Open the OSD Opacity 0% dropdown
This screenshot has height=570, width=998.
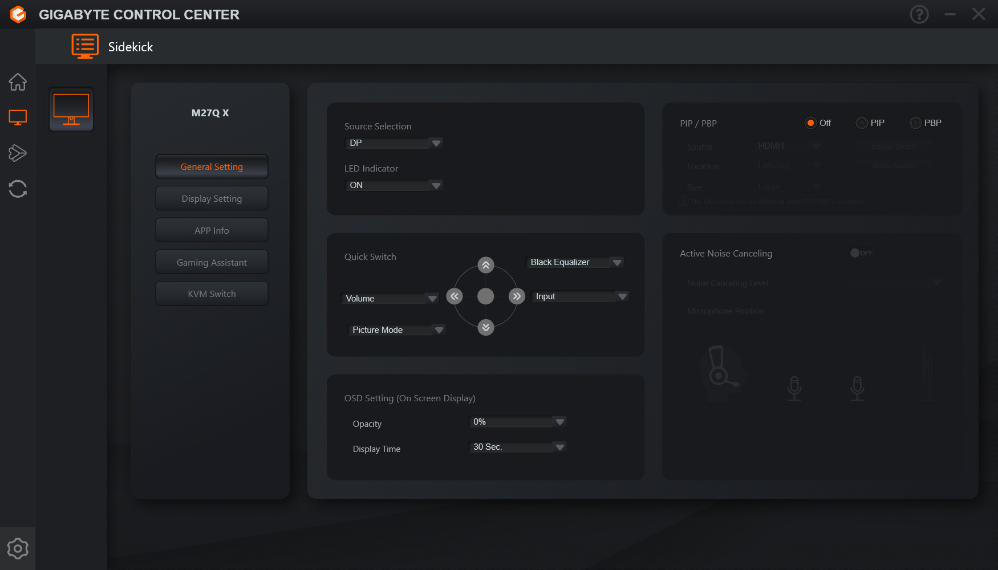[x=518, y=422]
